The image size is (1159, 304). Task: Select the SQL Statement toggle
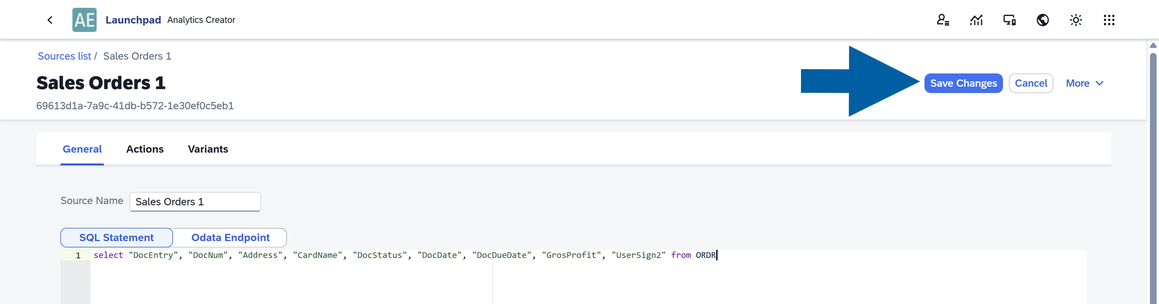(116, 237)
